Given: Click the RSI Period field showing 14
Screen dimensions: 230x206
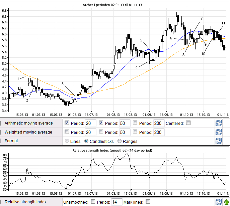Looking at the screenshot, I should (117, 202).
